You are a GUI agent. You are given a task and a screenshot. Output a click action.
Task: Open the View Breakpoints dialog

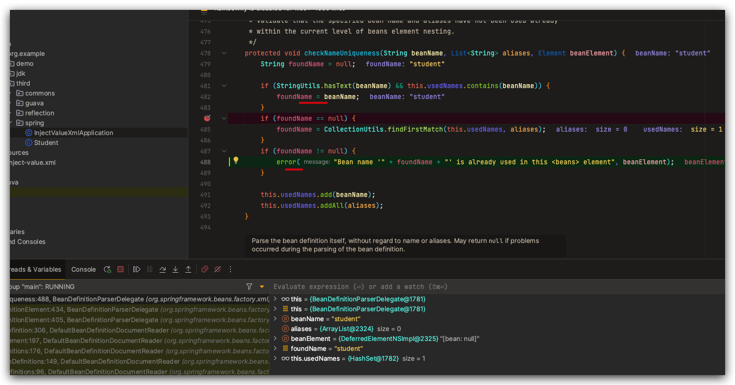pyautogui.click(x=205, y=269)
